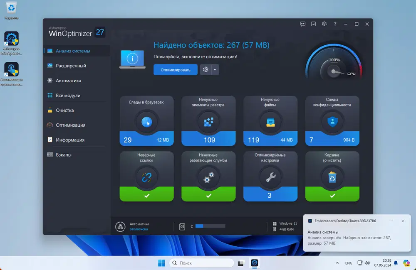Click the volume speaker tray icon
This screenshot has width=416, height=270.
click(x=367, y=263)
